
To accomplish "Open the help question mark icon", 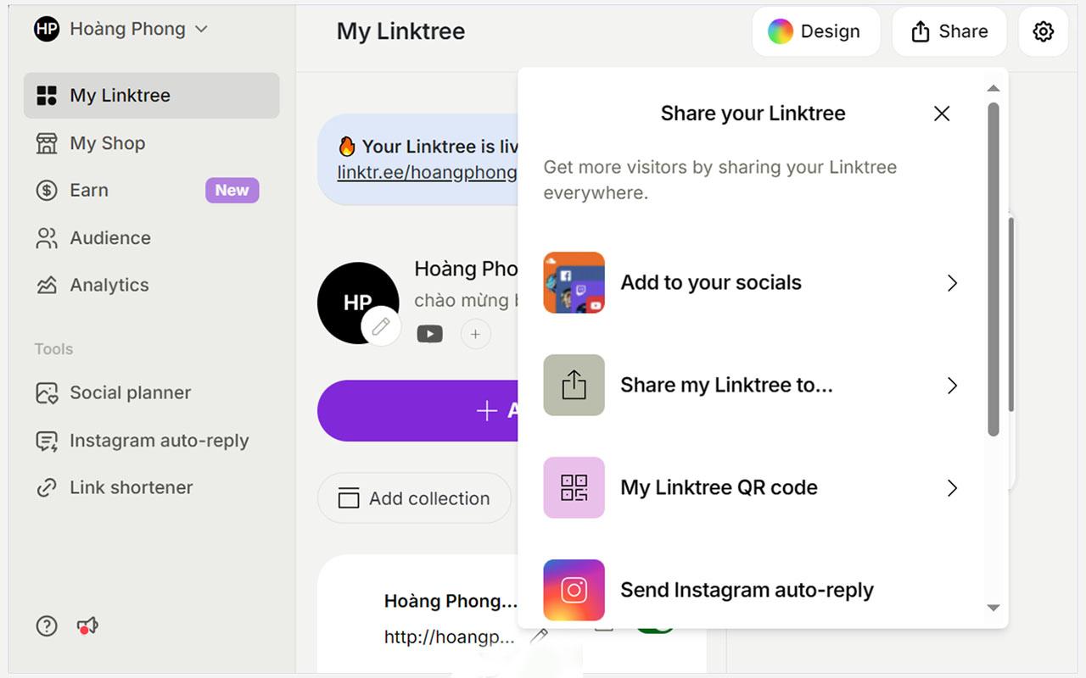I will pyautogui.click(x=47, y=626).
